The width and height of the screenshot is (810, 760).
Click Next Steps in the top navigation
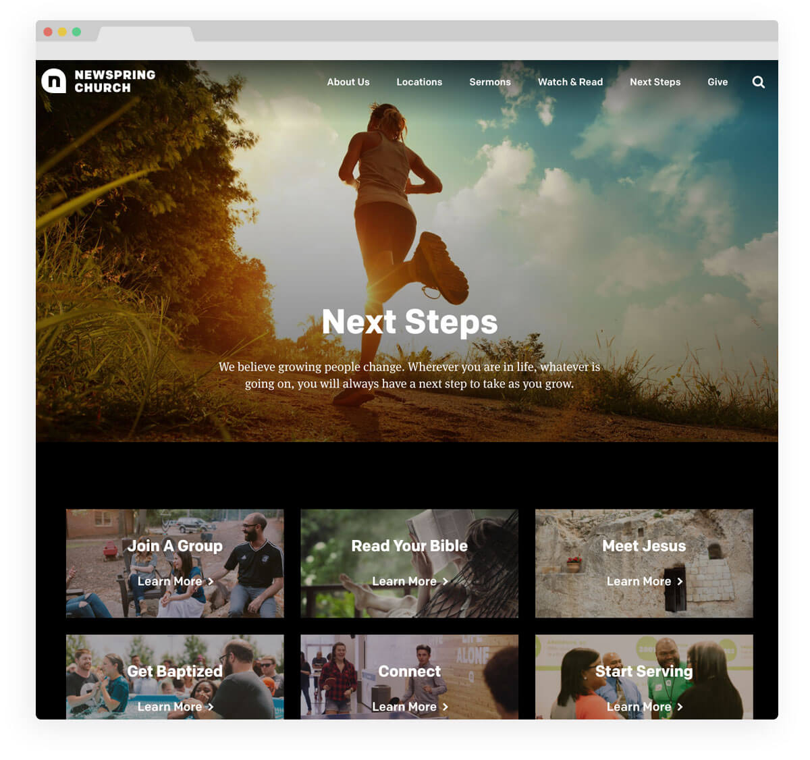(x=654, y=82)
